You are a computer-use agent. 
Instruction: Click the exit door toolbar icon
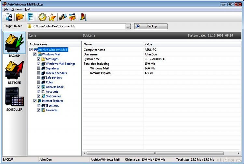click(x=83, y=17)
